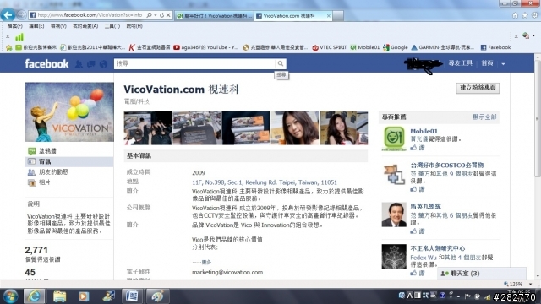Open the last photo thumbnail in strip

coord(344,128)
